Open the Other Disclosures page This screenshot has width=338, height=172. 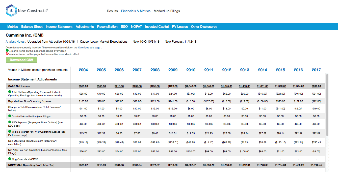pos(204,27)
